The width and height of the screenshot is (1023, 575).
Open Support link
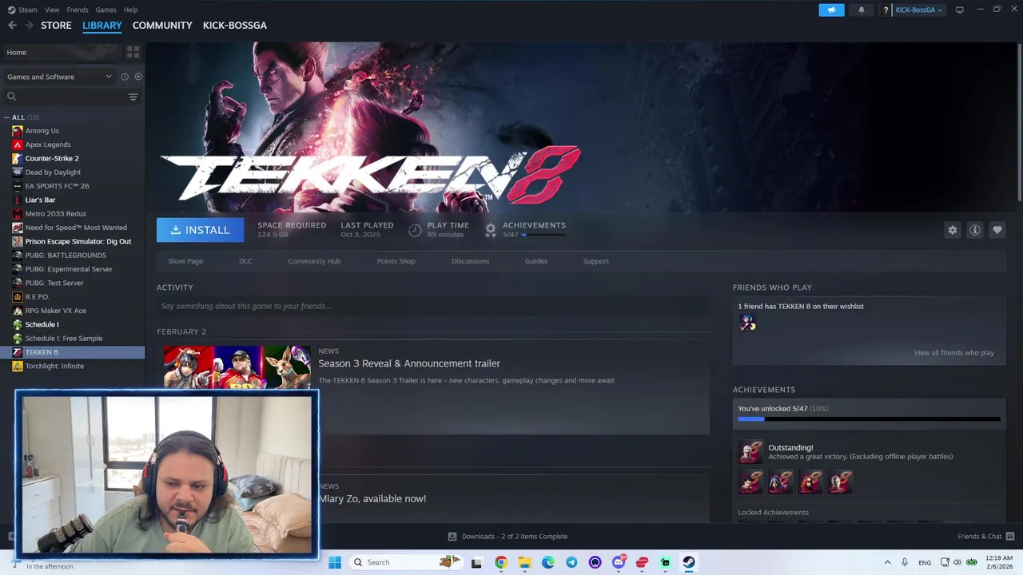pos(595,261)
